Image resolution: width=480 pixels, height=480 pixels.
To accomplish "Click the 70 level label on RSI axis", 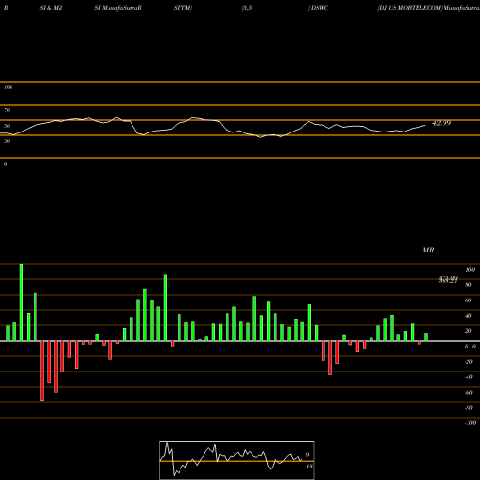I will click(7, 110).
